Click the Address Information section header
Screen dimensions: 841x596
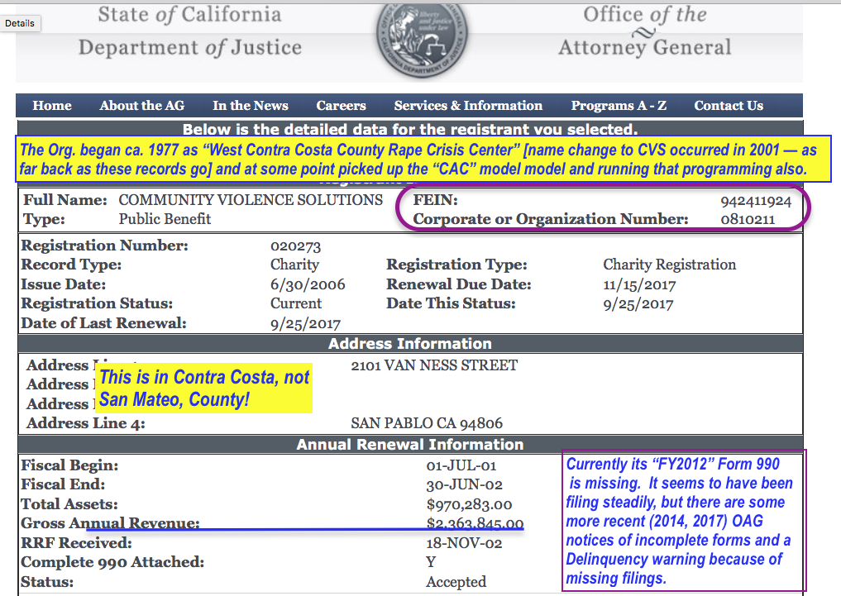[409, 343]
